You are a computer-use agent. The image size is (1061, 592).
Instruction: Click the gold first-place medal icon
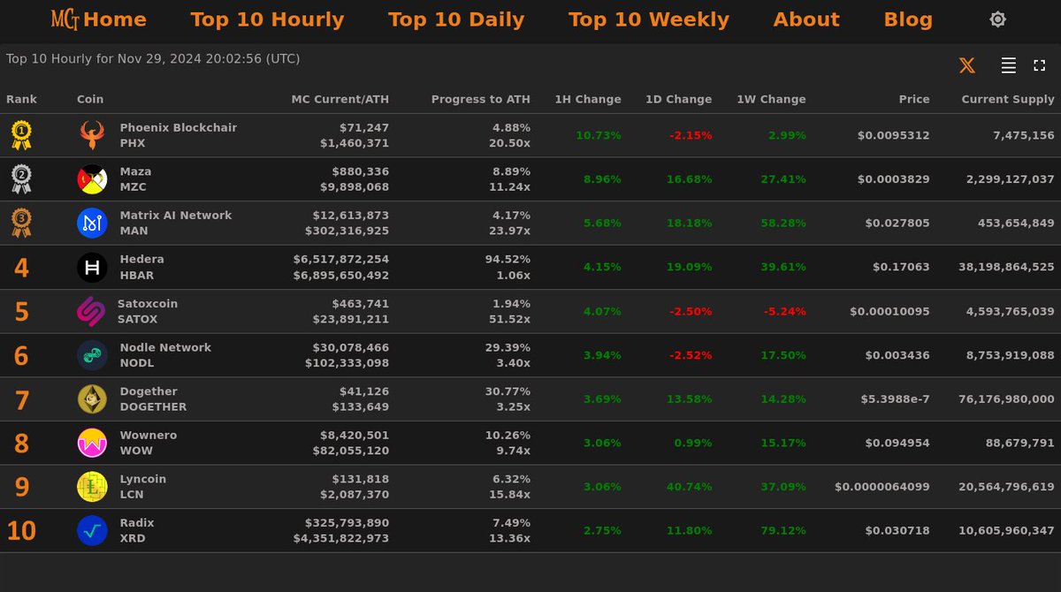click(21, 135)
